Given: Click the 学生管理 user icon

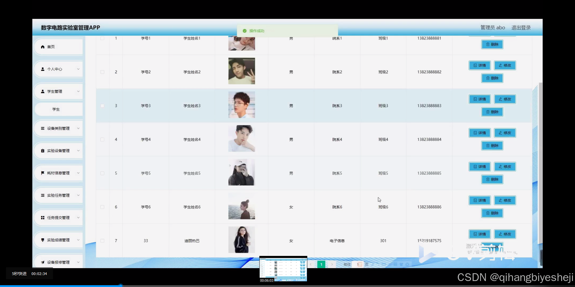Looking at the screenshot, I should pyautogui.click(x=43, y=91).
